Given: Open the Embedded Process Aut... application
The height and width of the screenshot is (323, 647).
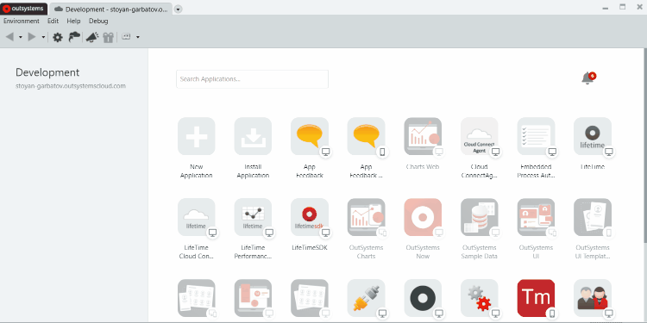Looking at the screenshot, I should [x=536, y=136].
